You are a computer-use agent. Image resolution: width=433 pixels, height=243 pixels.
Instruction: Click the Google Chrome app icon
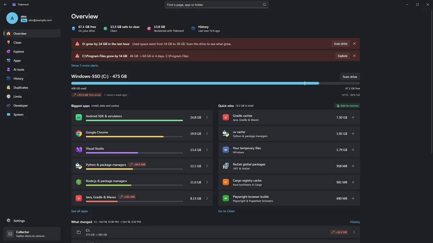(x=79, y=134)
